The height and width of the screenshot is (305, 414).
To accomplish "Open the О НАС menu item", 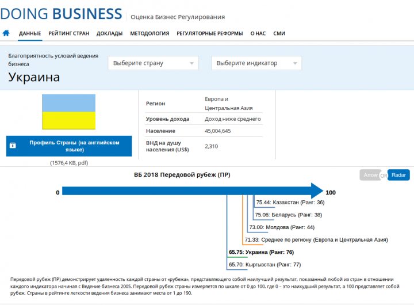I will [258, 33].
